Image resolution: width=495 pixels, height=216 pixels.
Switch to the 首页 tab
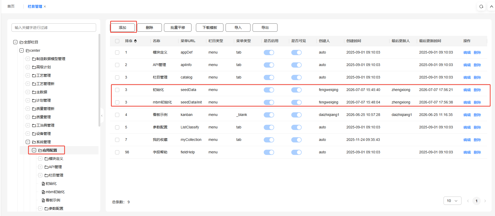click(11, 6)
